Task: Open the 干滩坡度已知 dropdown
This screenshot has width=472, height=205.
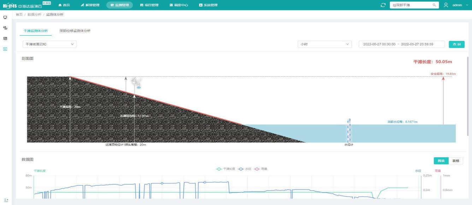Action: (x=49, y=44)
